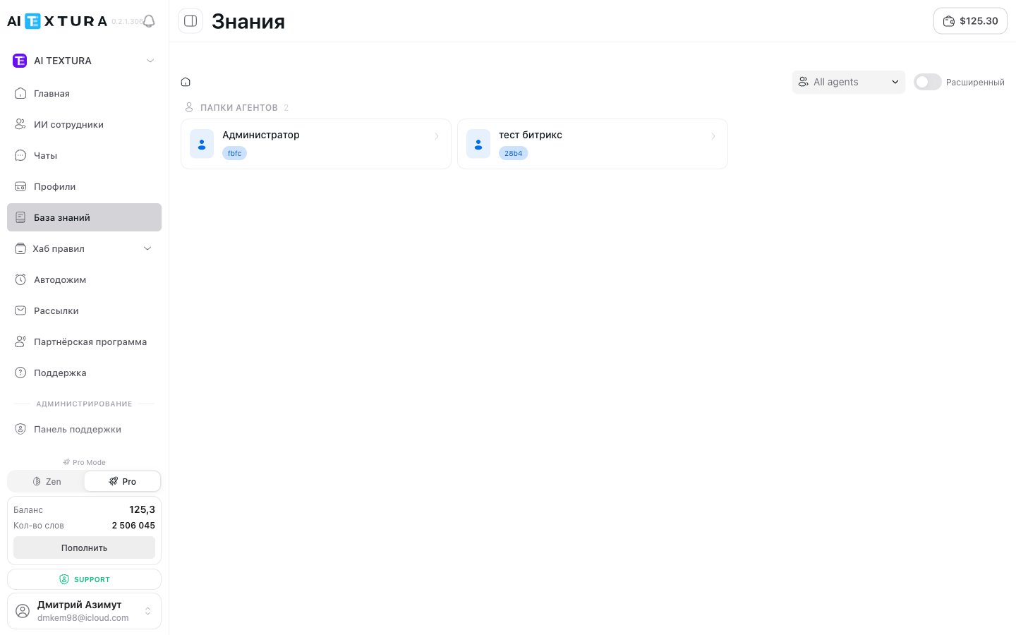This screenshot has height=635, width=1016.
Task: Open Чаты section
Action: pos(84,155)
